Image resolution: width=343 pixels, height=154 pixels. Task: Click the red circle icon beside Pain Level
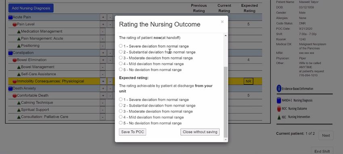point(15,25)
